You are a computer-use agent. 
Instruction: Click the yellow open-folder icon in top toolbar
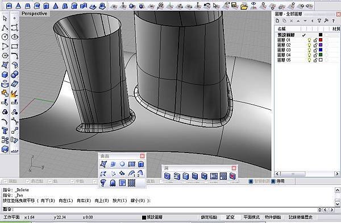(x=244, y=6)
